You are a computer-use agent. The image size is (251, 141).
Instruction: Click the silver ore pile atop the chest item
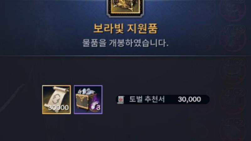point(87,91)
